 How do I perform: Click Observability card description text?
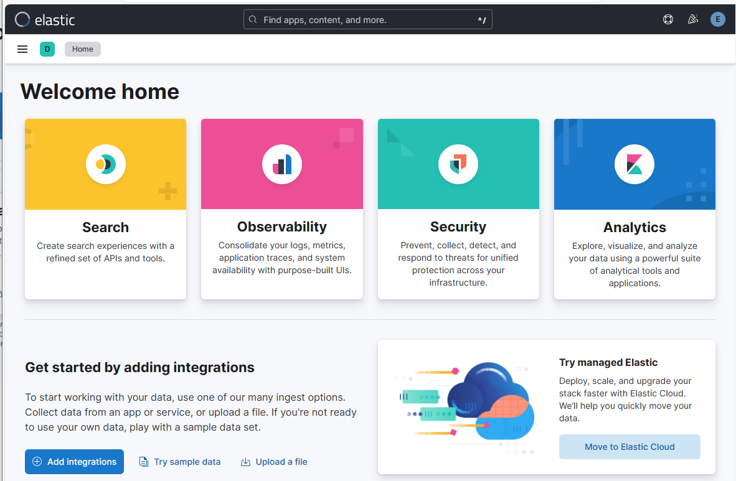click(x=282, y=258)
